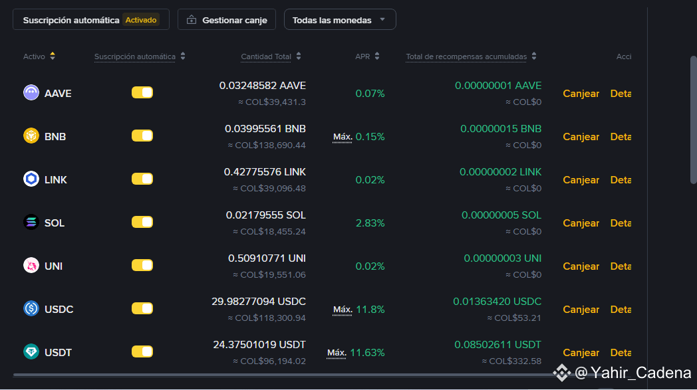This screenshot has width=697, height=390.
Task: Click the BNB coin icon
Action: click(x=31, y=136)
